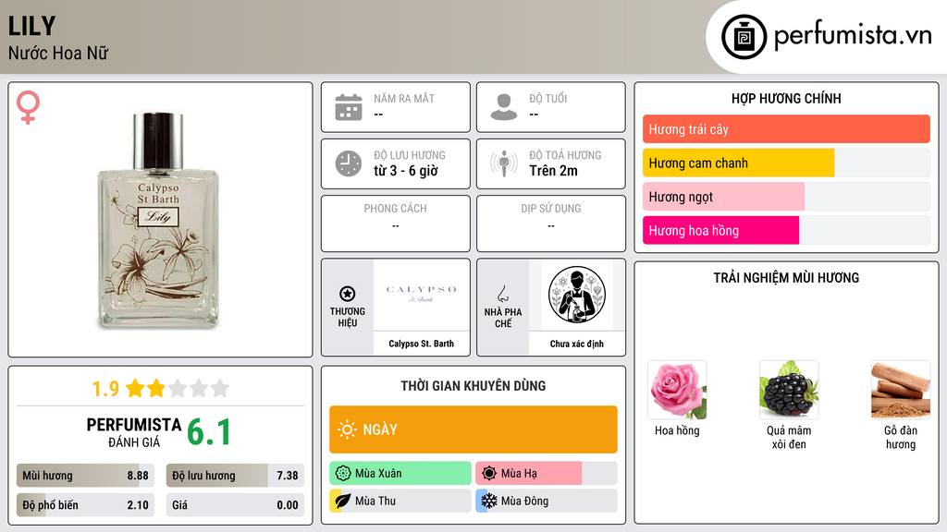Click the Hương hoa hồng accord bar
The image size is (947, 532).
(x=786, y=230)
